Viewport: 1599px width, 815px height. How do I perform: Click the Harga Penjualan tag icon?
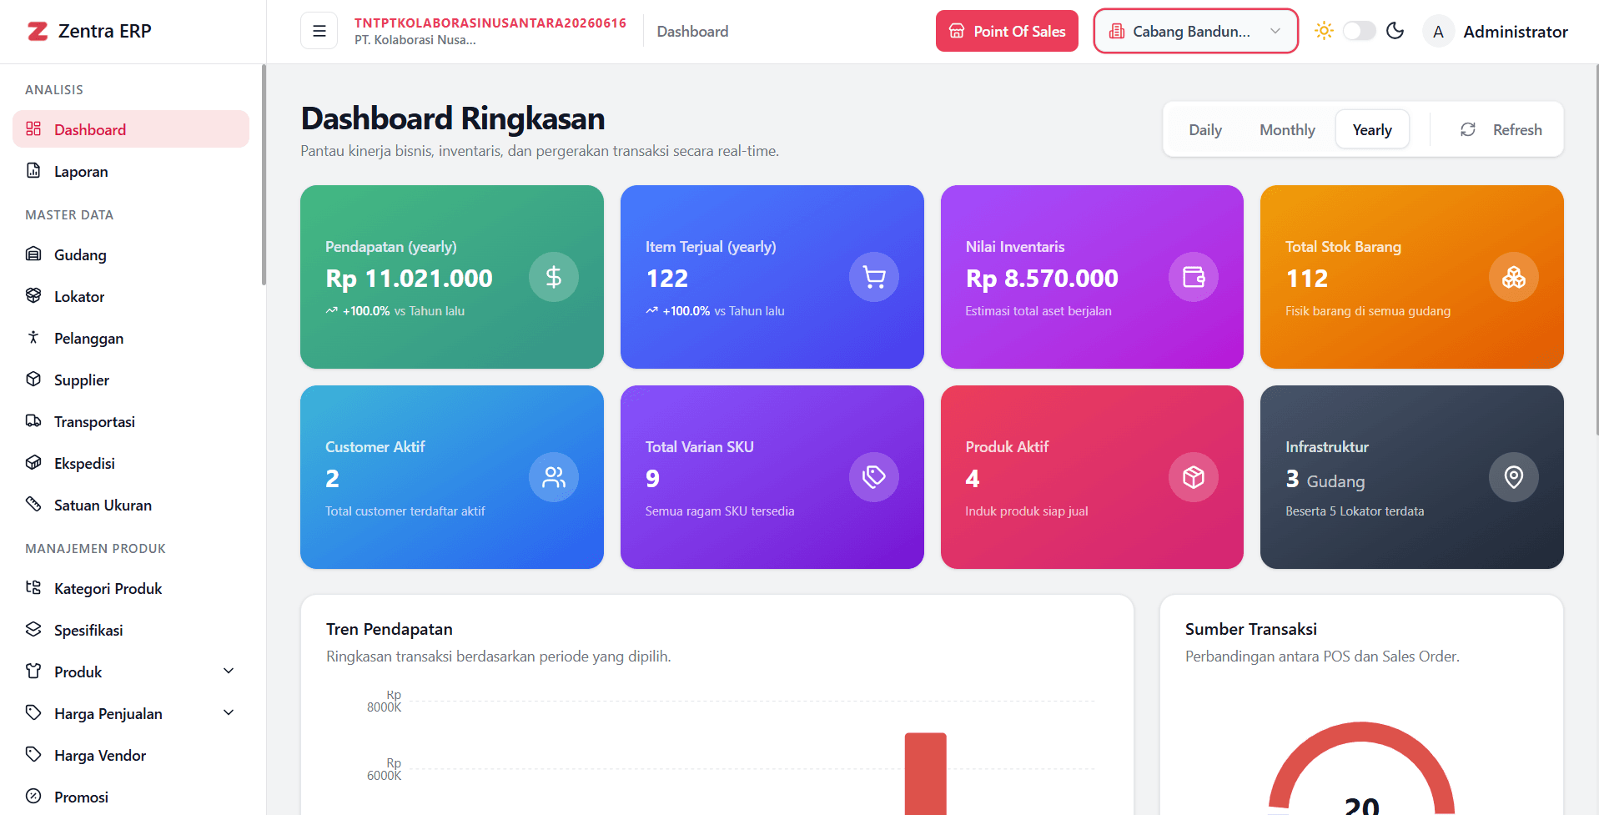click(33, 713)
